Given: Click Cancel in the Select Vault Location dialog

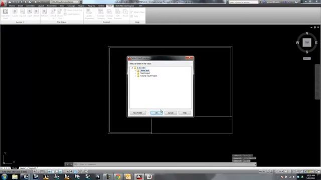Looking at the screenshot, I should 171,113.
